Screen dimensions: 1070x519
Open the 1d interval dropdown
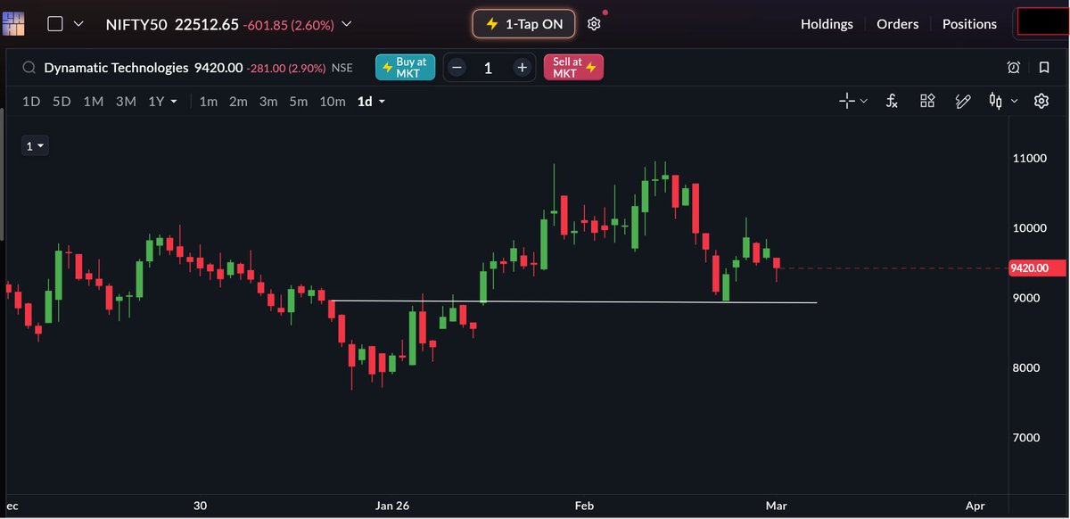pos(371,102)
